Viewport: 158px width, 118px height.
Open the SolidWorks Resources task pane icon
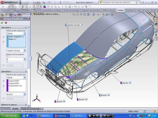pyautogui.click(x=156, y=20)
